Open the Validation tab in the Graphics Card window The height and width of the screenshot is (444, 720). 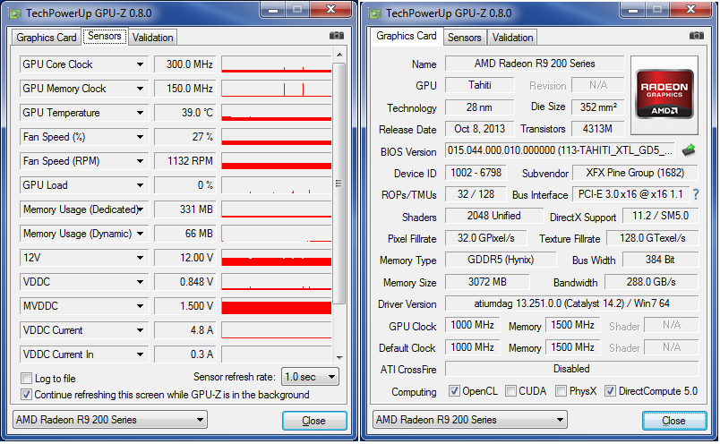pyautogui.click(x=512, y=38)
